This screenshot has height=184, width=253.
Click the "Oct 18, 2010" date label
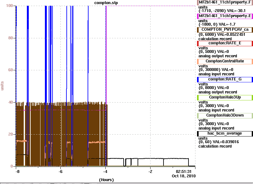pyautogui.click(x=184, y=176)
